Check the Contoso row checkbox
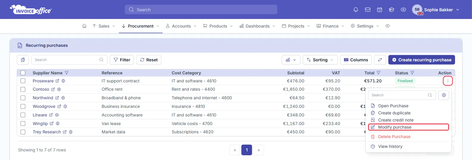 pyautogui.click(x=23, y=89)
